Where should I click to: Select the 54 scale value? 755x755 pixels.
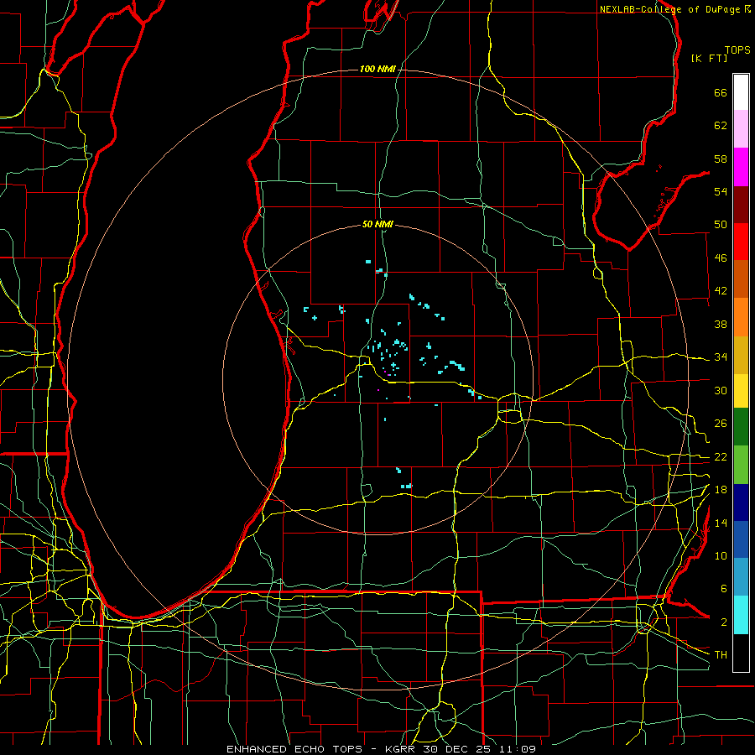coord(721,191)
